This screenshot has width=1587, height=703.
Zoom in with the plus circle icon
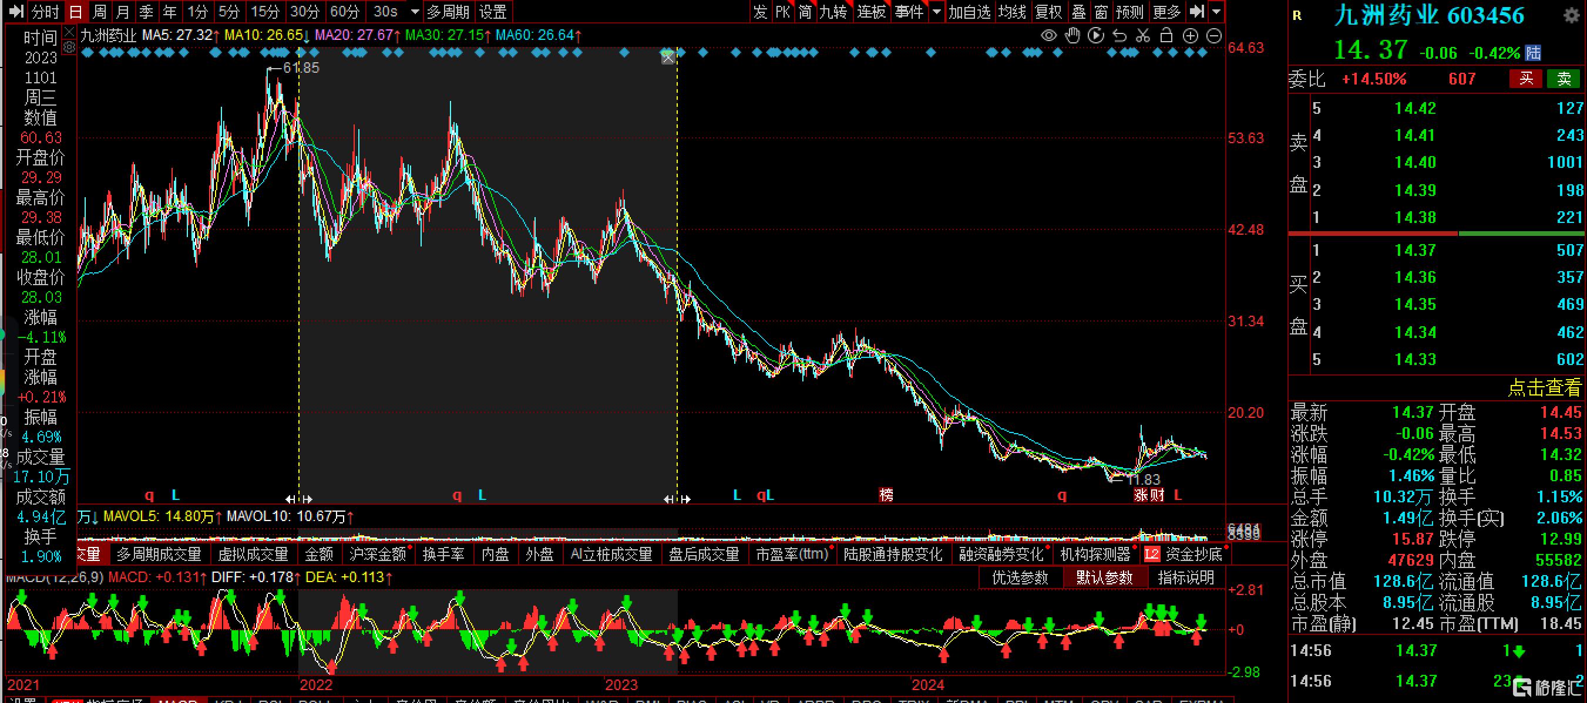pos(1190,36)
